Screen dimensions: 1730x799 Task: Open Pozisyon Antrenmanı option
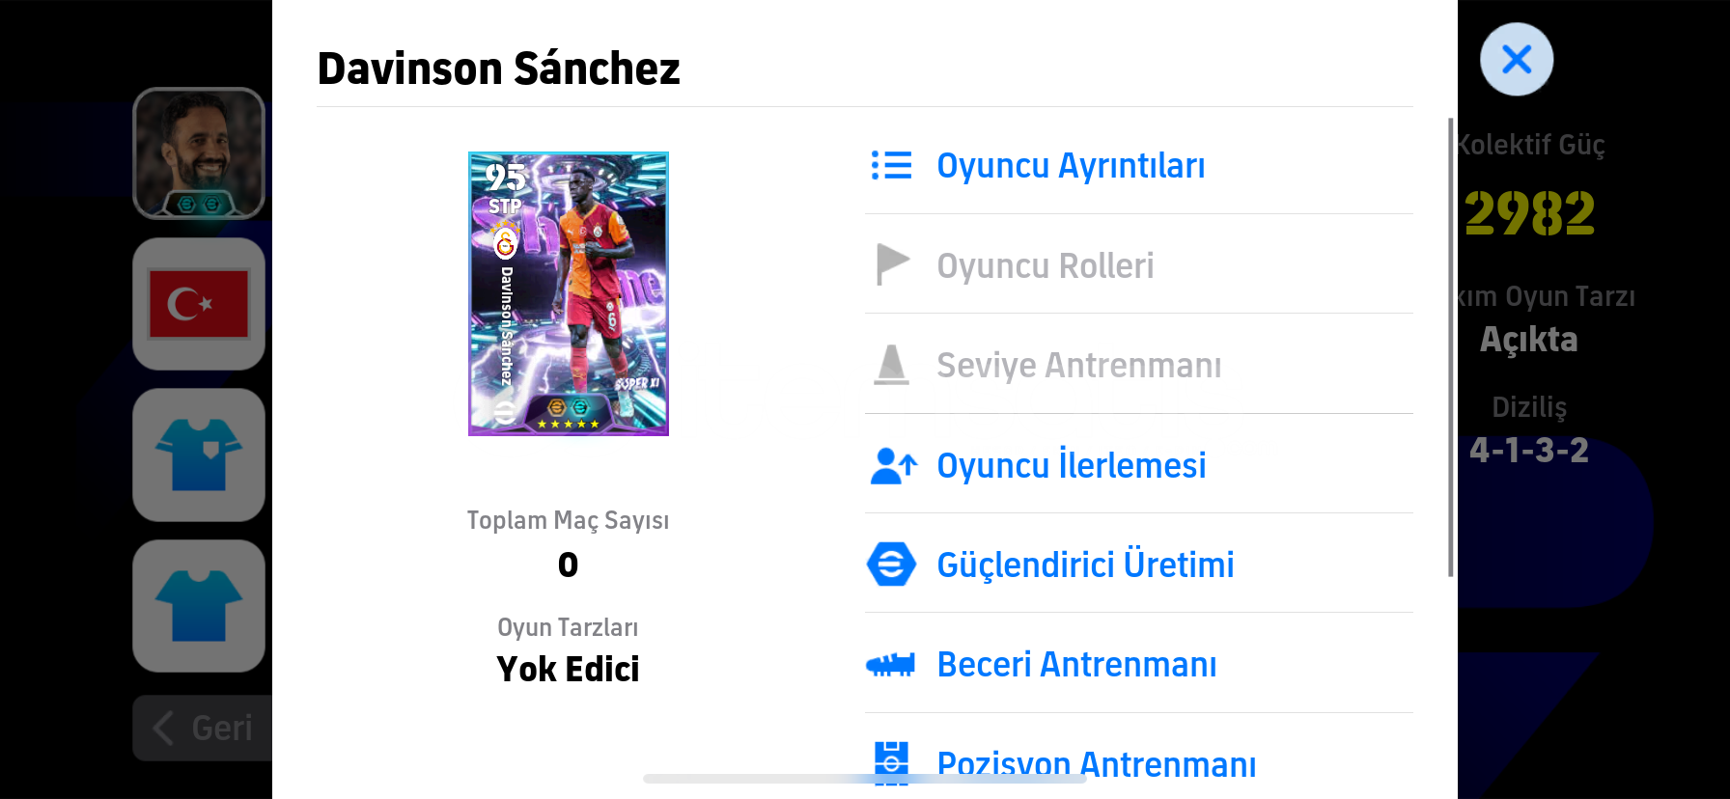coord(1096,764)
